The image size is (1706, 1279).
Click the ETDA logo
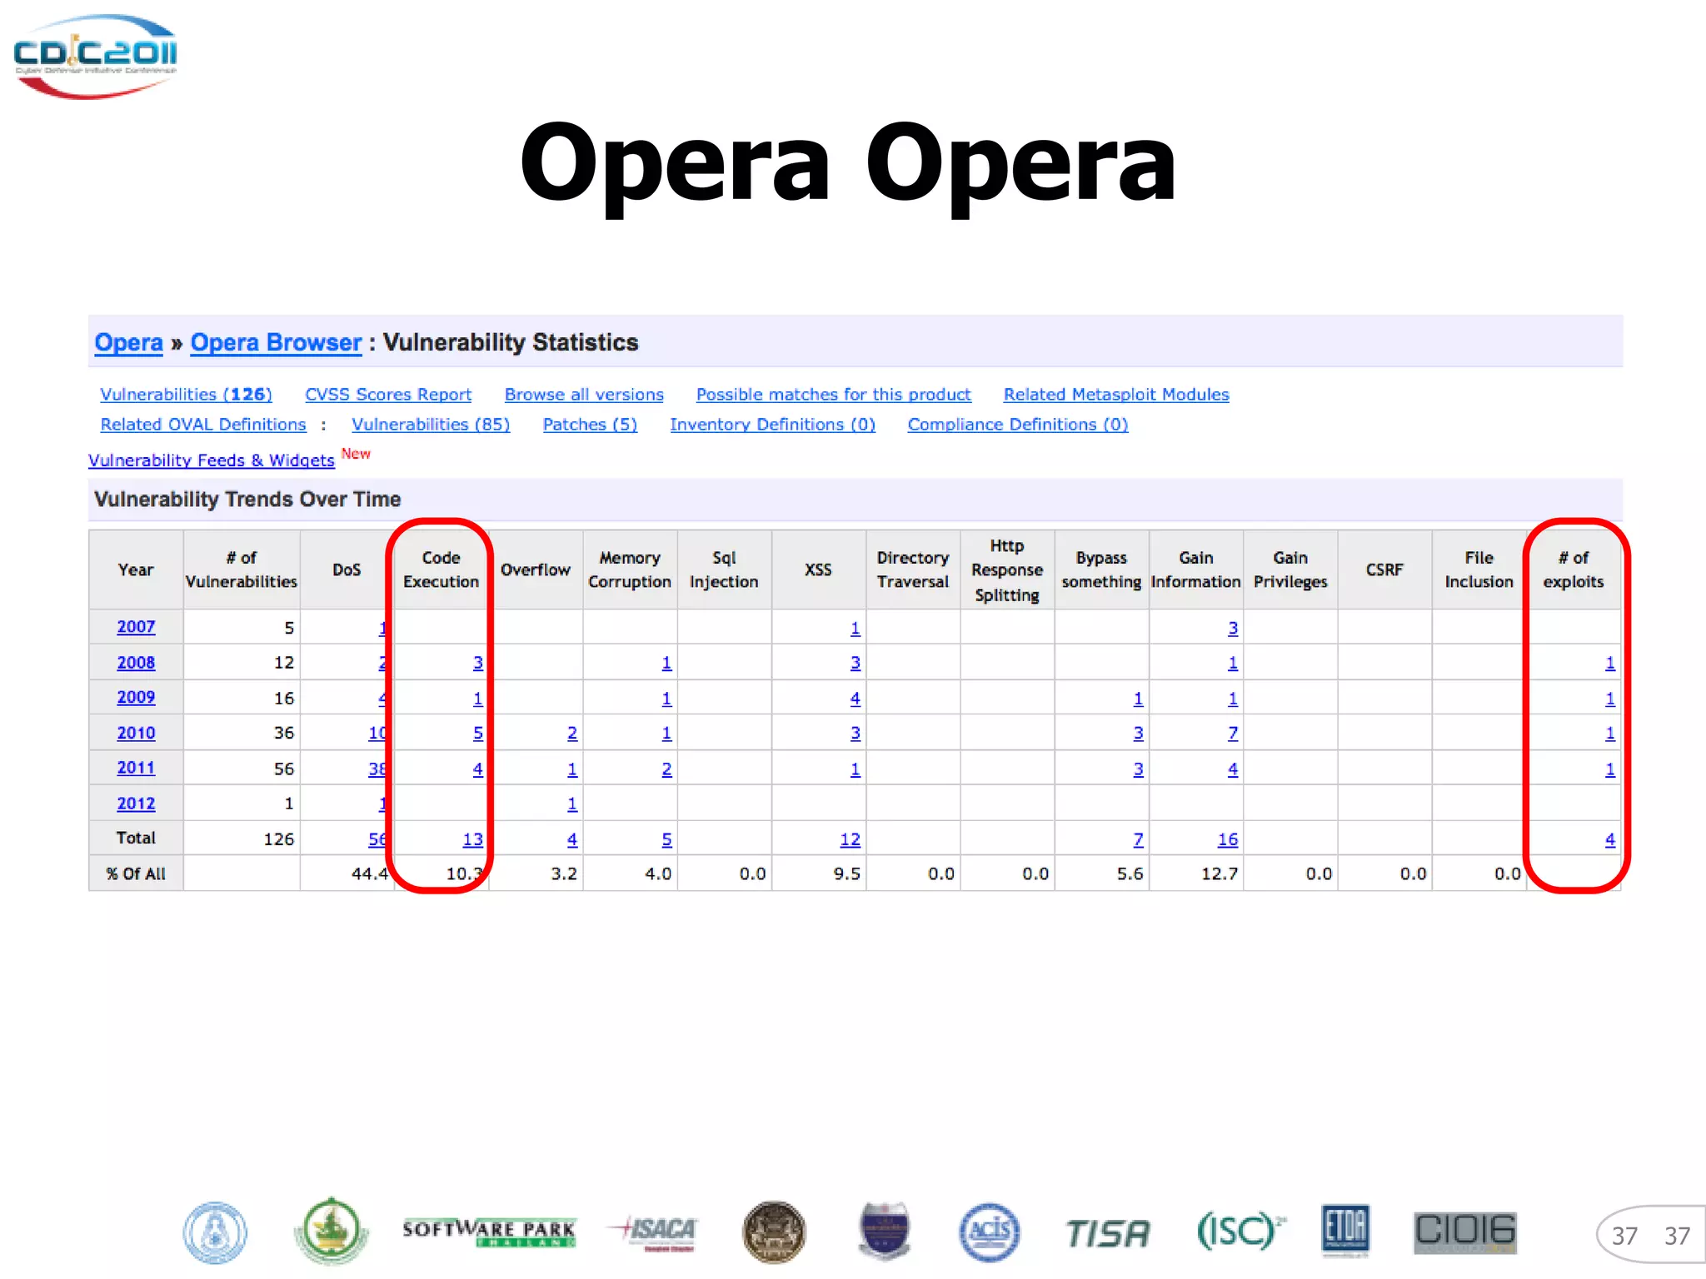tap(1345, 1231)
